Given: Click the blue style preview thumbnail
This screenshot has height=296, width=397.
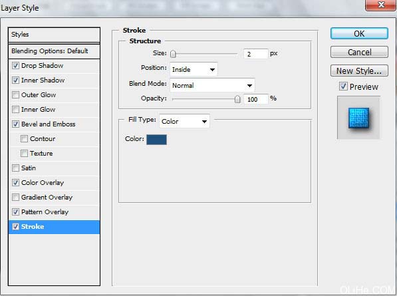Looking at the screenshot, I should tap(358, 118).
